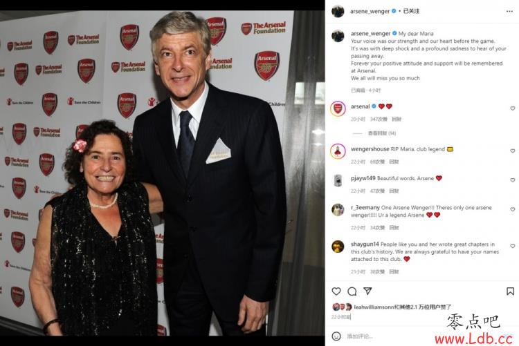Like the arsenal comment
The image size is (519, 346).
(512, 108)
